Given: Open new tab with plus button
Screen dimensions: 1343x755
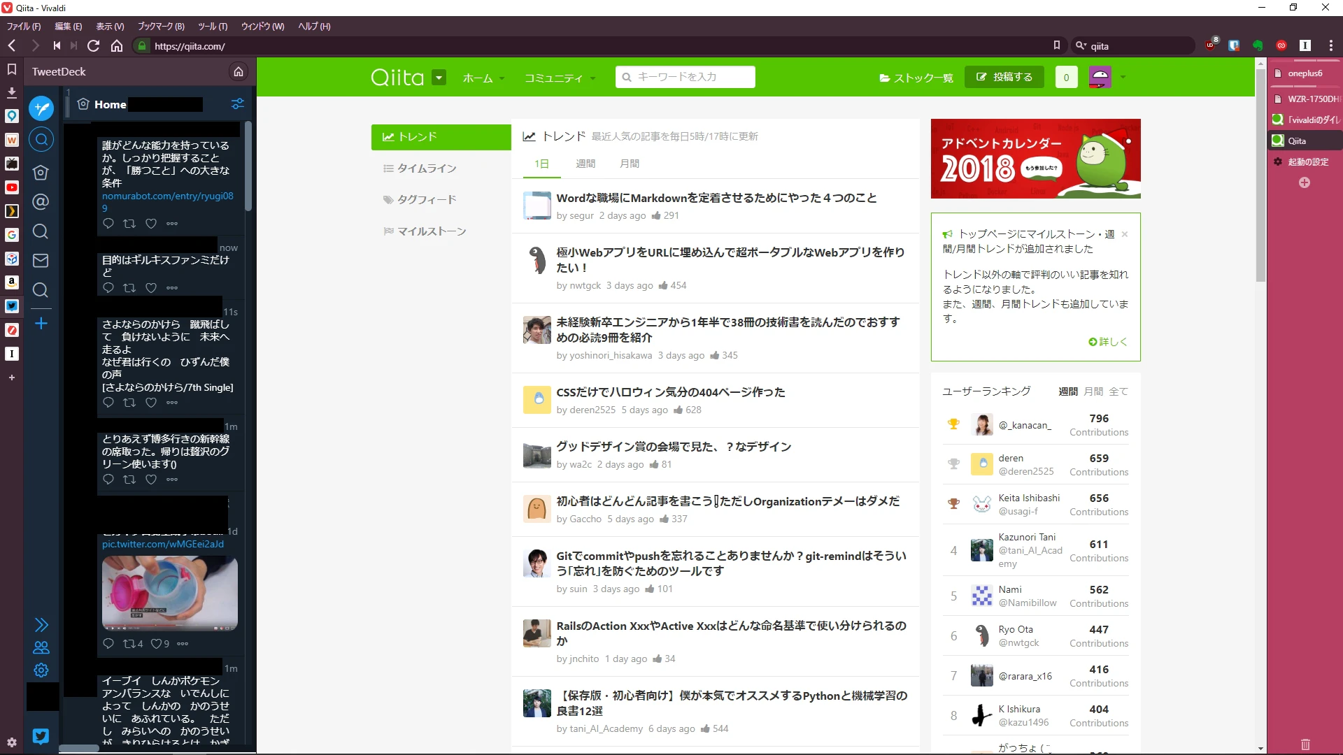Looking at the screenshot, I should [x=1305, y=182].
